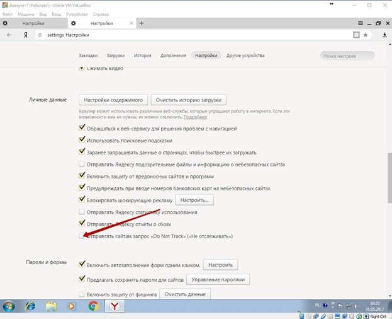Click the RU language indicator
Viewport: 392px width, 319px height.
(318, 305)
